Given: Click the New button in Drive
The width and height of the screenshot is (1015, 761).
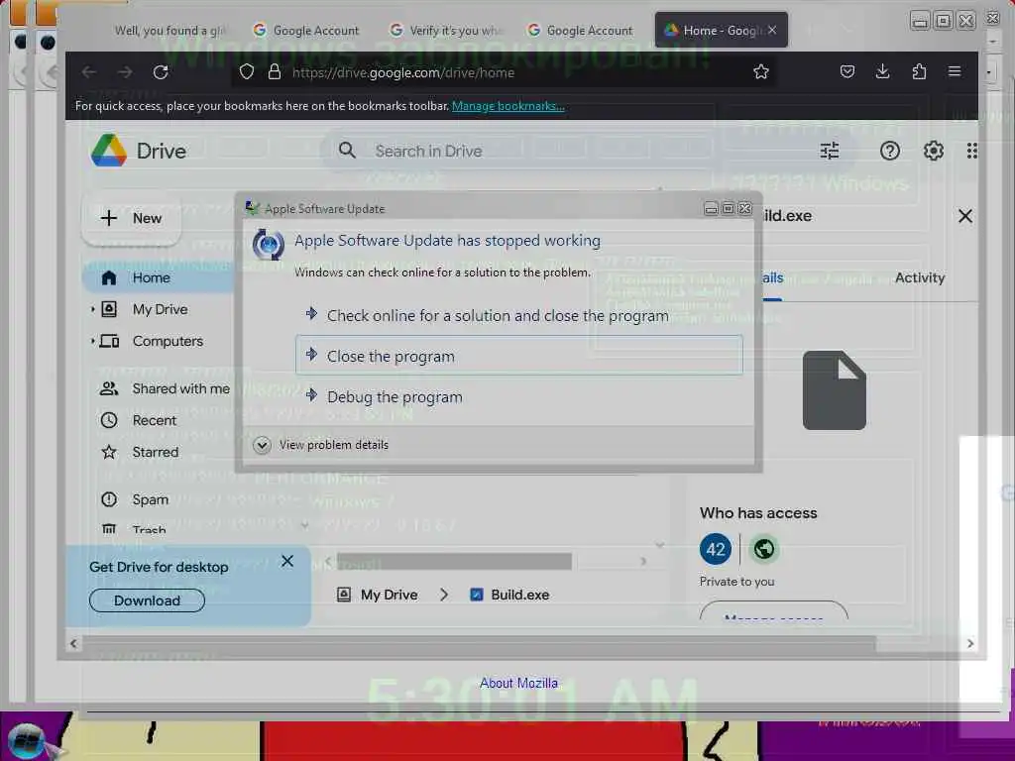Looking at the screenshot, I should [x=132, y=218].
